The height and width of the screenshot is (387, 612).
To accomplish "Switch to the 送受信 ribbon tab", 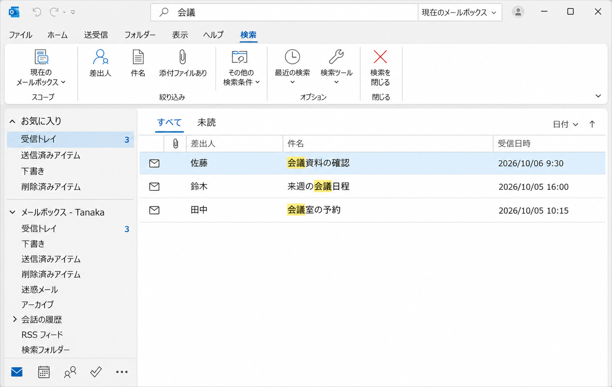I will click(x=96, y=35).
